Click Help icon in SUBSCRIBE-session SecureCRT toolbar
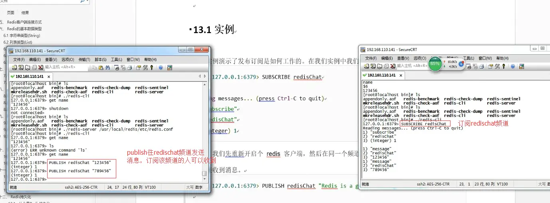Viewport: 550px width, 203px height. click(x=512, y=67)
